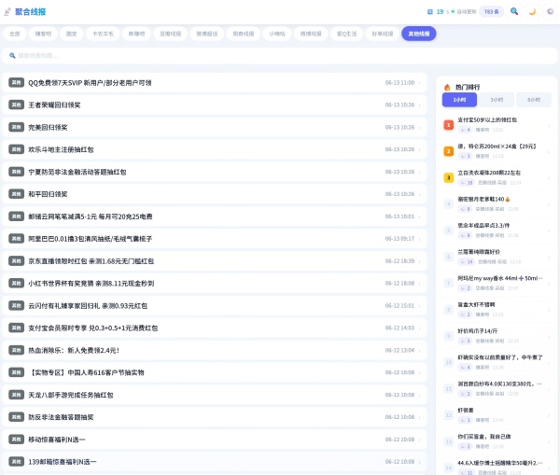Click the 聚合线报 logo icon
This screenshot has height=475, width=560.
tap(7, 12)
